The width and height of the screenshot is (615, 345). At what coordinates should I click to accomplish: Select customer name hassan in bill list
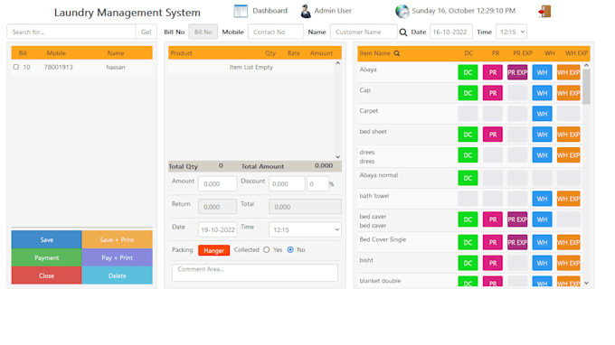tap(116, 68)
